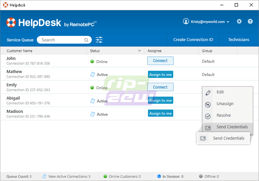
Task: Click the Customer Name column header
Action: click(x=19, y=51)
